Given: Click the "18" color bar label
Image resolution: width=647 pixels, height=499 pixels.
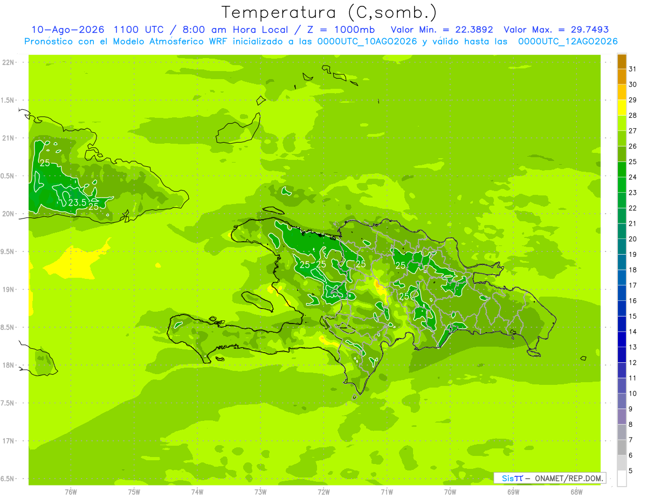Looking at the screenshot, I should coord(632,270).
